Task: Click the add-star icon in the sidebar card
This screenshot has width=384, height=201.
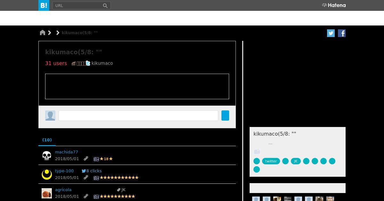Action: 257,152
